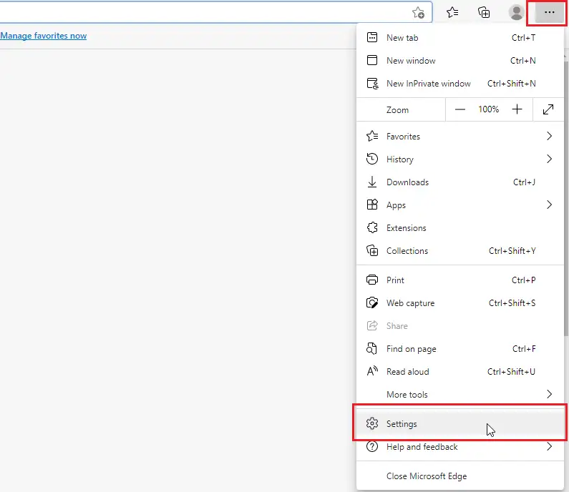Click the Print printer icon

pyautogui.click(x=372, y=280)
